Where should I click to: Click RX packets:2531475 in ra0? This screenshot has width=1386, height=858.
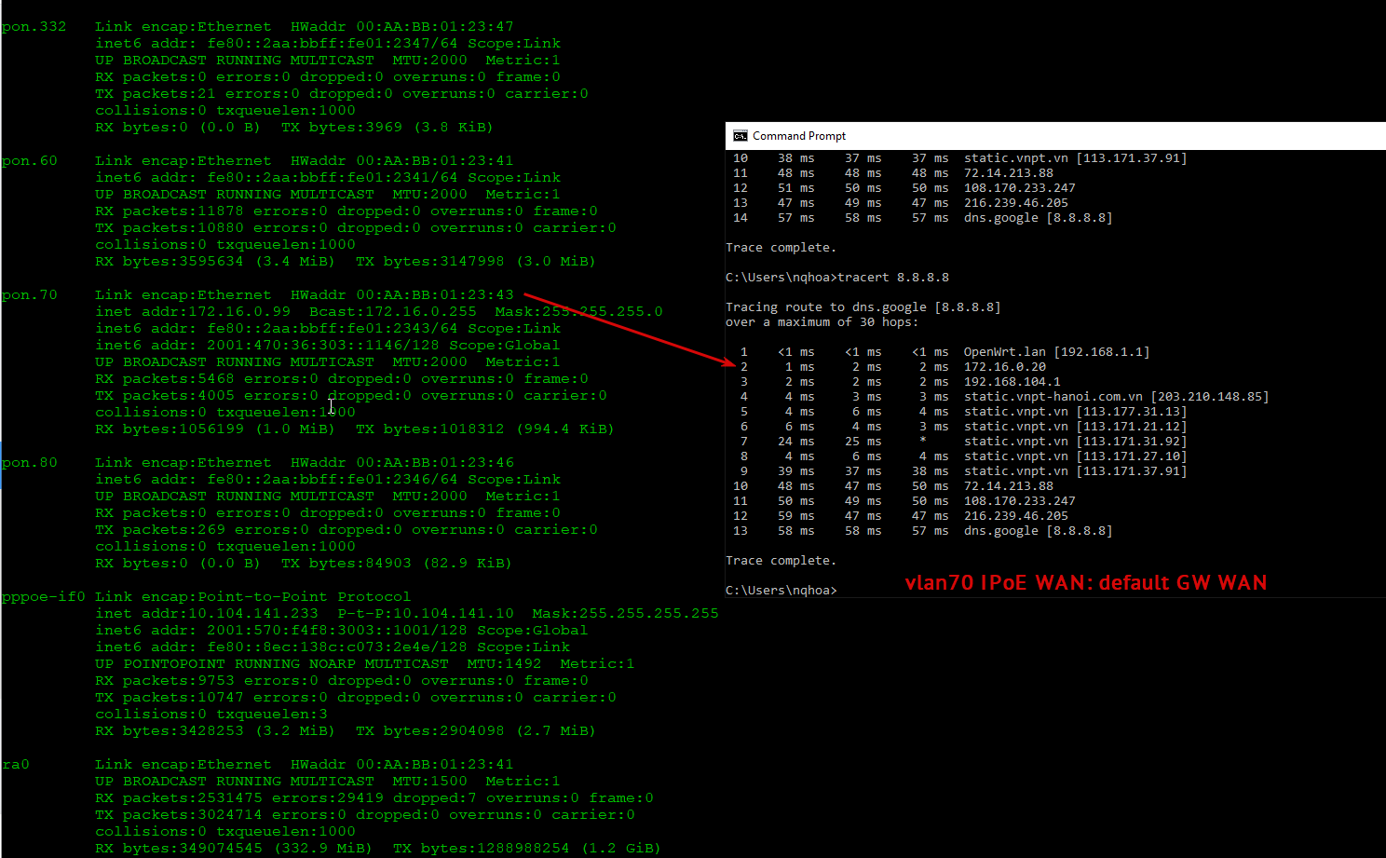click(179, 797)
